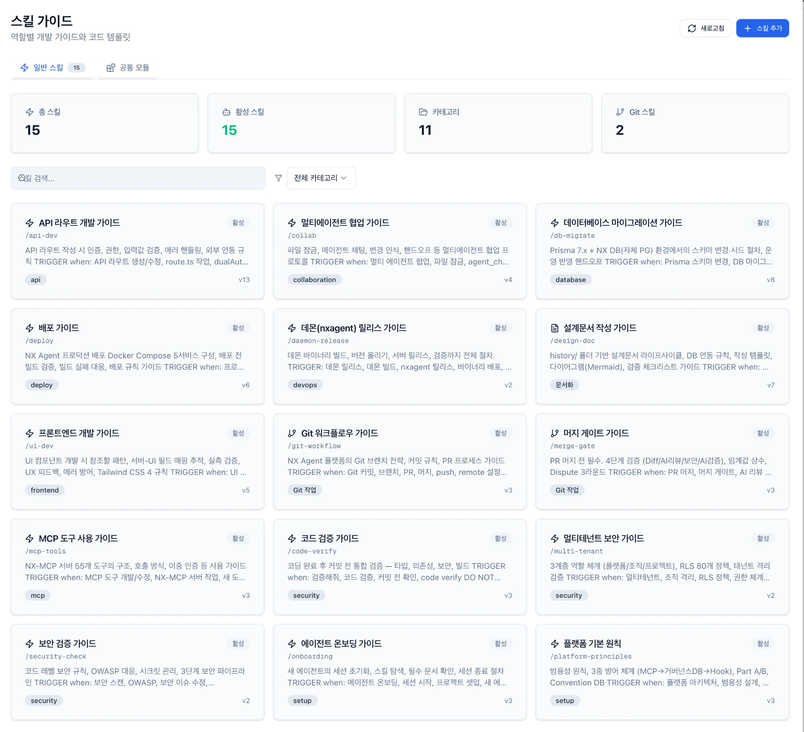The image size is (804, 732).
Task: Open 데이터베이스 마이그레이션 가이드 card title
Action: pos(623,223)
